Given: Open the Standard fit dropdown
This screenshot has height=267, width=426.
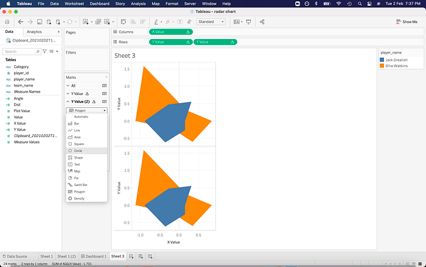Looking at the screenshot, I should (211, 22).
